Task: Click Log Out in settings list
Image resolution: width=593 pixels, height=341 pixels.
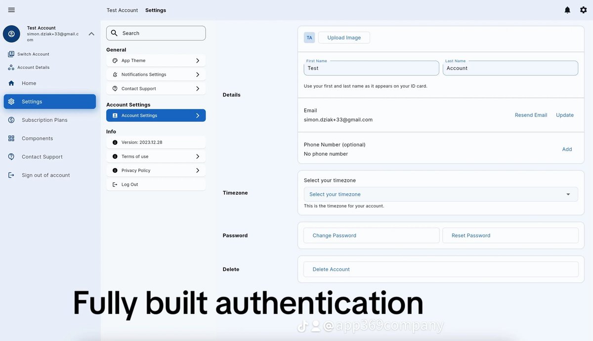Action: (x=156, y=184)
